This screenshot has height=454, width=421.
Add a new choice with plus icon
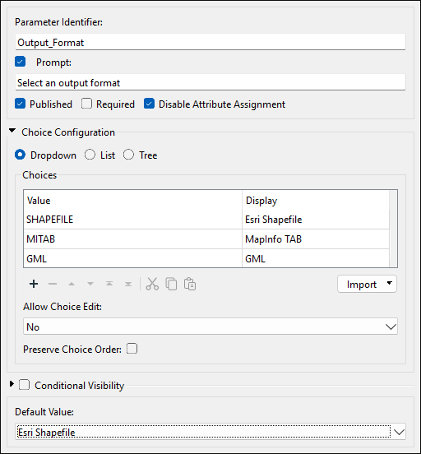click(x=34, y=284)
